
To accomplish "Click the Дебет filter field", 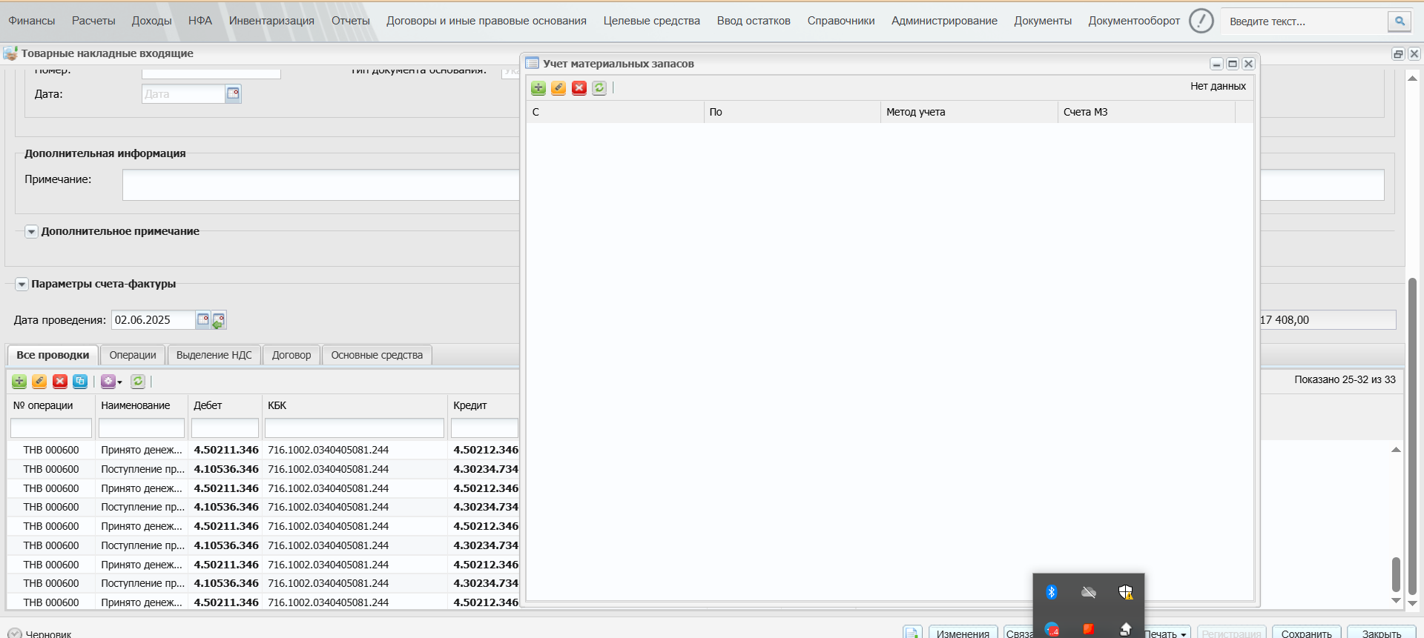I will [x=225, y=428].
